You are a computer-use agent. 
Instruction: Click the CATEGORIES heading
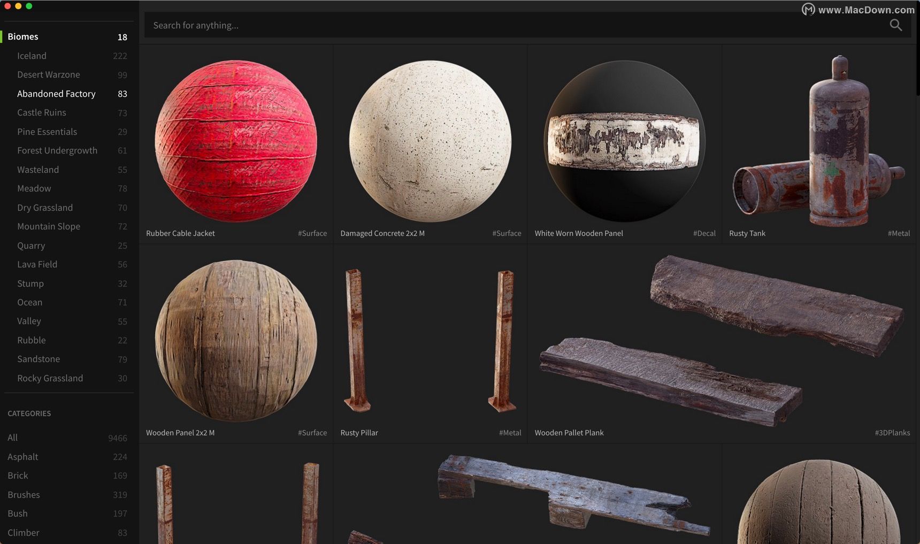pyautogui.click(x=29, y=413)
